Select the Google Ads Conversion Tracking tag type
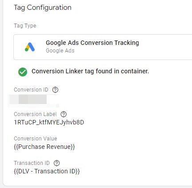192x188 pixels. pyautogui.click(x=103, y=47)
